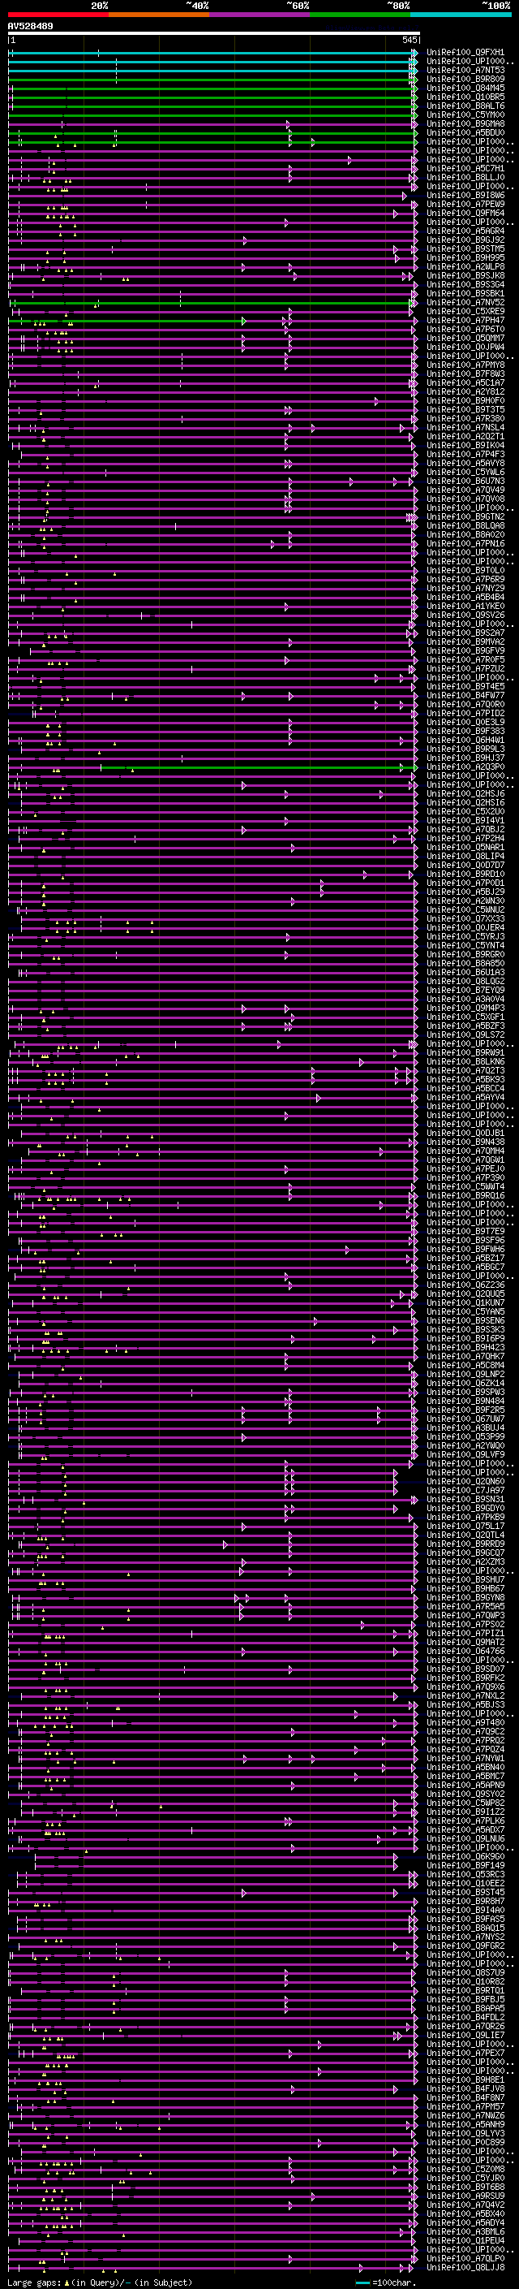
Task: Click the query end position 545
Action: point(409,40)
